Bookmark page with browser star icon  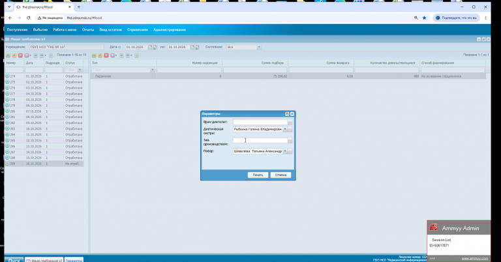[x=424, y=18]
